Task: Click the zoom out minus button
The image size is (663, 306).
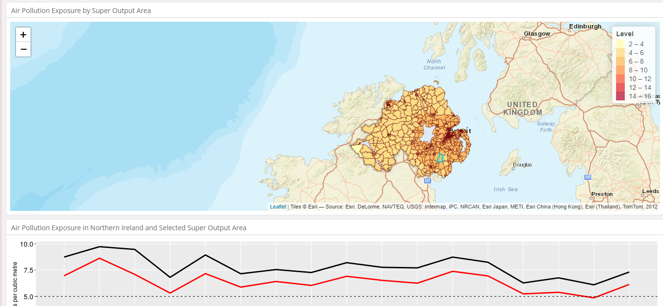Action: pyautogui.click(x=23, y=49)
